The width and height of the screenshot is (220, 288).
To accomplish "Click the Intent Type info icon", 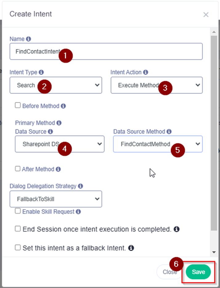I will click(41, 72).
